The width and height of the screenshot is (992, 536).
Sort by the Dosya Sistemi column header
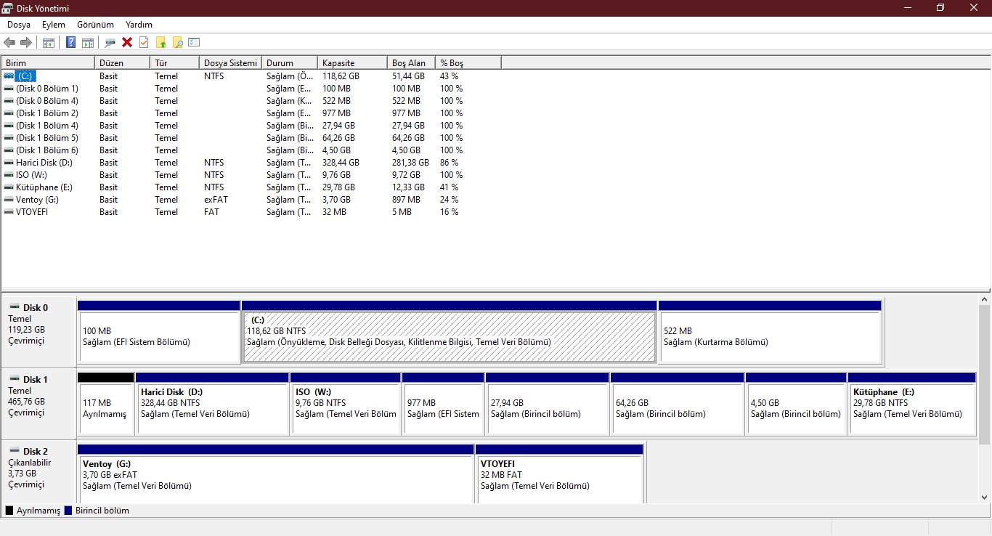pos(230,63)
